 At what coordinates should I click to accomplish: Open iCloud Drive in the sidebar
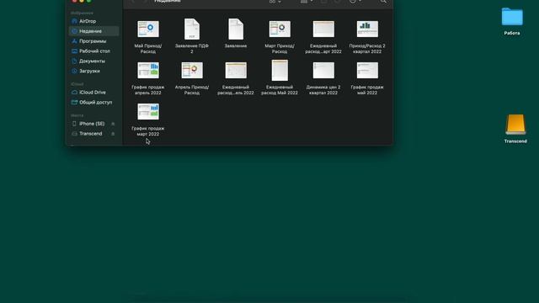pyautogui.click(x=92, y=93)
